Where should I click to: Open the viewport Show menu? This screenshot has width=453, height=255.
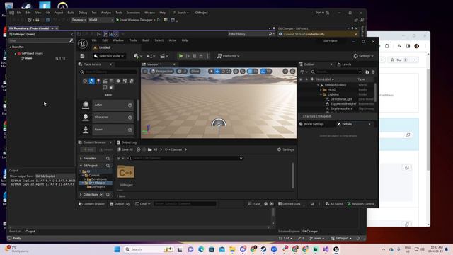tap(195, 71)
